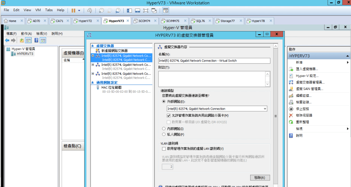Open the external network adapter dropdown
The height and width of the screenshot is (187, 351).
pyautogui.click(x=265, y=109)
